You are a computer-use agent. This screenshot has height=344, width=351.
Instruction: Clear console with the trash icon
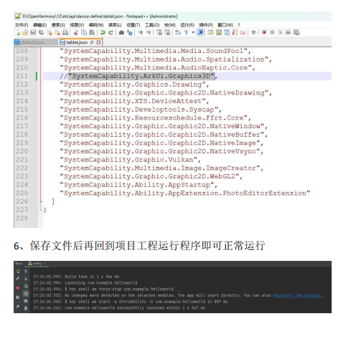tap(26, 308)
